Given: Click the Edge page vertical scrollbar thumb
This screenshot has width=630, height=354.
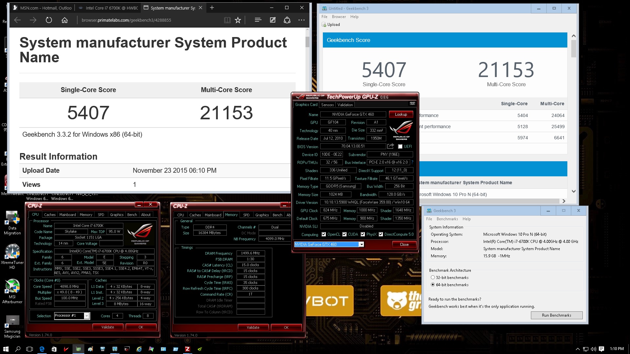Looking at the screenshot, I should tap(307, 42).
